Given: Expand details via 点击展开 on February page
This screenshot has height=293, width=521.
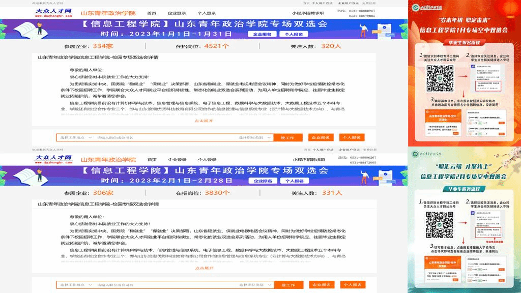Looking at the screenshot, I should pyautogui.click(x=204, y=268).
